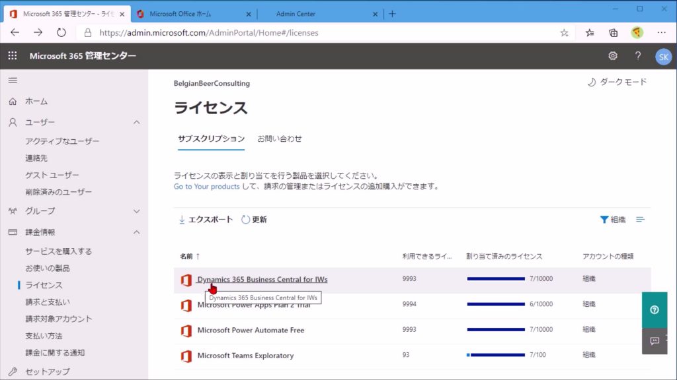Open お使いの製品 in sidebar
The image size is (677, 380).
click(48, 268)
